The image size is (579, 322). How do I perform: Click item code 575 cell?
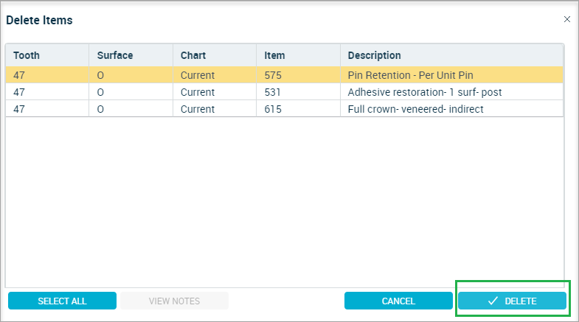click(298, 75)
